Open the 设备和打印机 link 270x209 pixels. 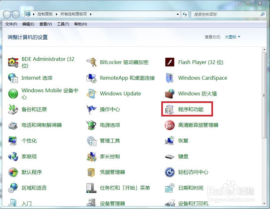[193, 203]
